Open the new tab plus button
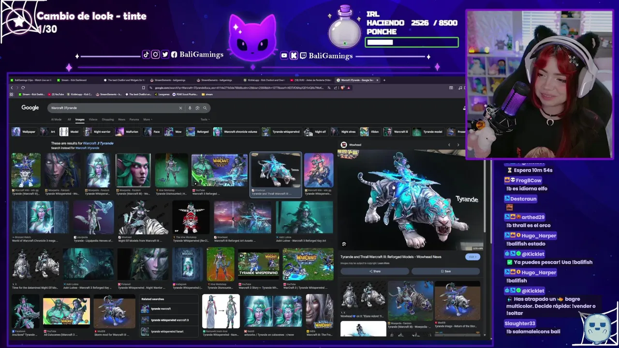The width and height of the screenshot is (619, 348). (384, 80)
